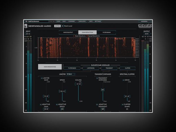Enable Stack Waveforms option
This screenshot has height=132, width=176.
tap(74, 36)
